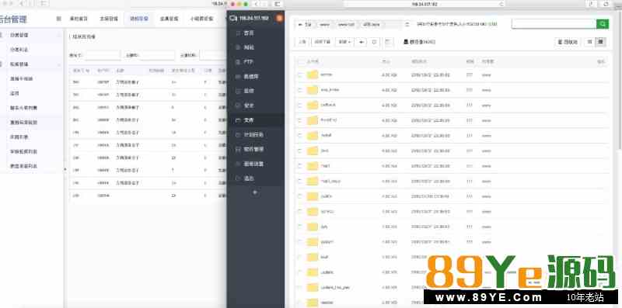Click the 大小 column header

tap(386, 62)
